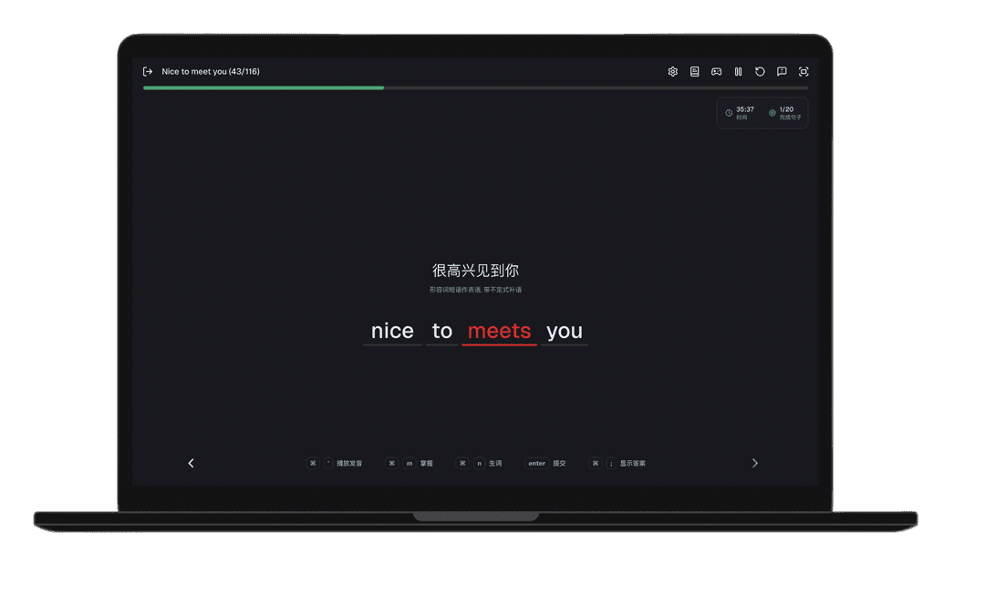Click the circular restart arrow icon
The width and height of the screenshot is (985, 615).
click(760, 72)
